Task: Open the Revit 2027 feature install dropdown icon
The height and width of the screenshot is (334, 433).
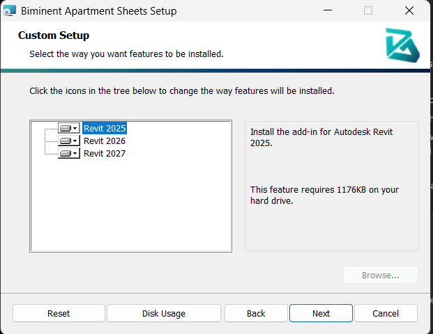Action: click(x=69, y=153)
